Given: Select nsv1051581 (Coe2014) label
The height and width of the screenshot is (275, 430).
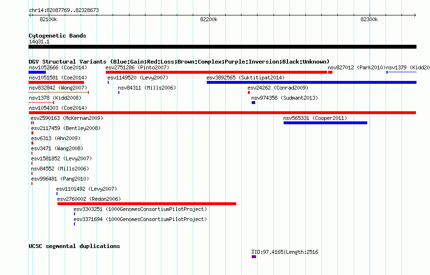Looking at the screenshot, I should tap(58, 78).
